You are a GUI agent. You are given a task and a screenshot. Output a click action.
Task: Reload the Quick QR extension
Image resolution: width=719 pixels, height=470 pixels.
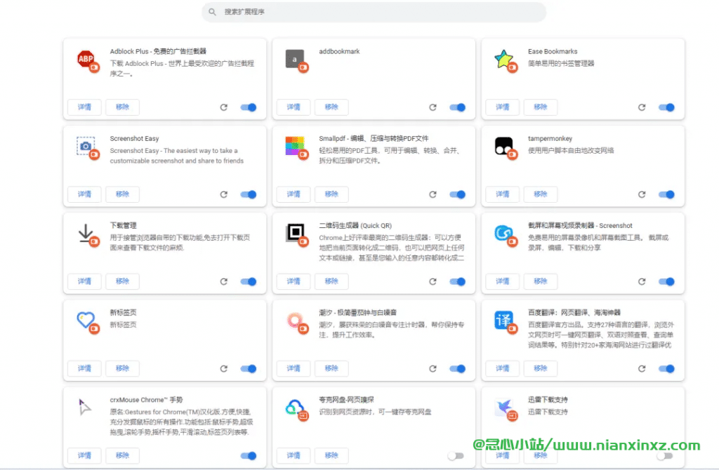(433, 281)
